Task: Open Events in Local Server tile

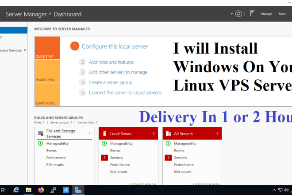Action: point(115,151)
